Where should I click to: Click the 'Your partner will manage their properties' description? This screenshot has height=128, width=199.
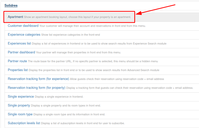(78, 53)
